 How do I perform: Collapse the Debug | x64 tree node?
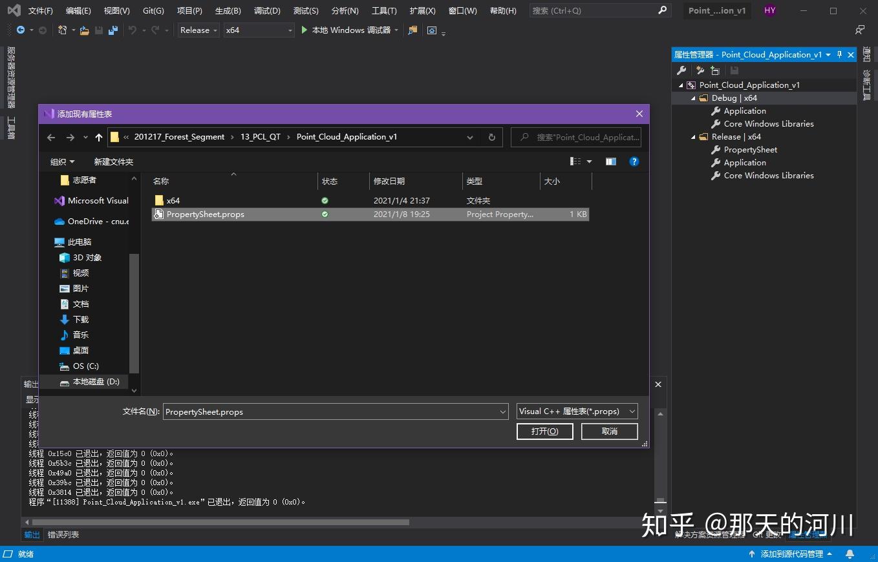[693, 98]
